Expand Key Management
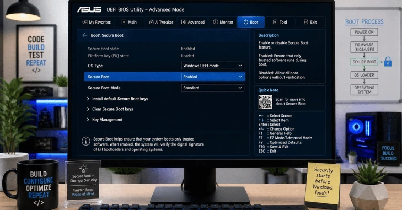This screenshot has height=210, width=402. click(105, 120)
